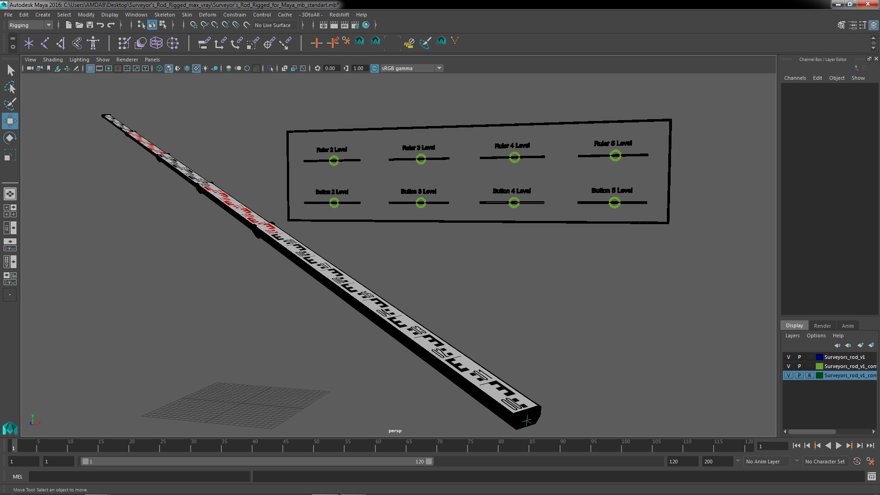This screenshot has width=880, height=495.
Task: Toggle the viewport grid display icon
Action: click(90, 68)
